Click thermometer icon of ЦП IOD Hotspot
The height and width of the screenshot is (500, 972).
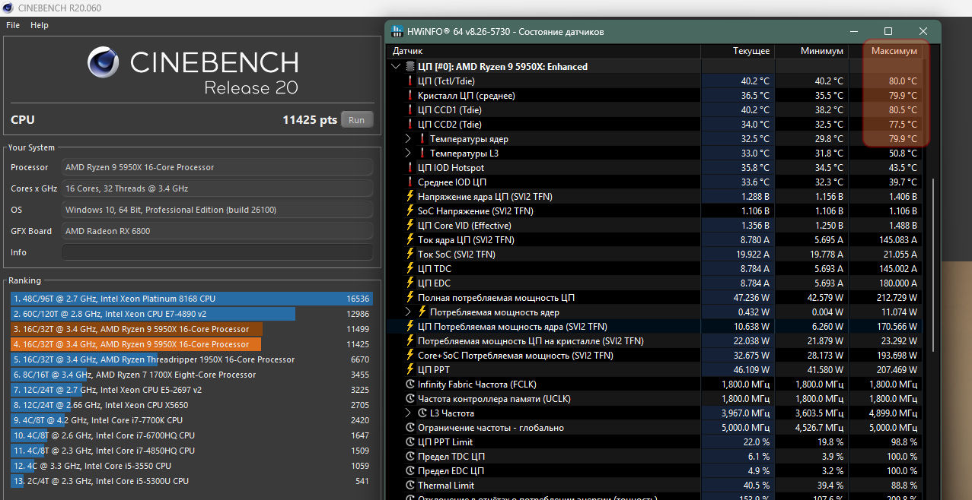410,168
